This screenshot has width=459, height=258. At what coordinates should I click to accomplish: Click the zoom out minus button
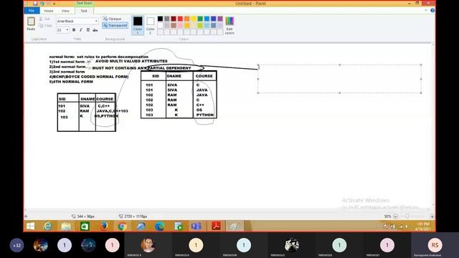(395, 216)
